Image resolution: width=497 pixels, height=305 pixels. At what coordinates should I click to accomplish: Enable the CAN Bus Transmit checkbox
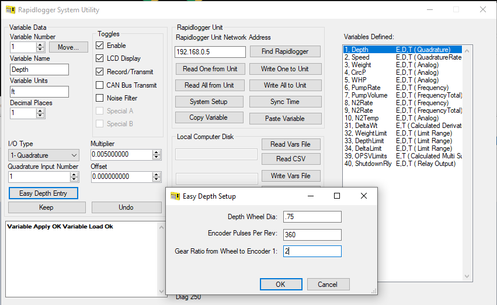pyautogui.click(x=99, y=85)
